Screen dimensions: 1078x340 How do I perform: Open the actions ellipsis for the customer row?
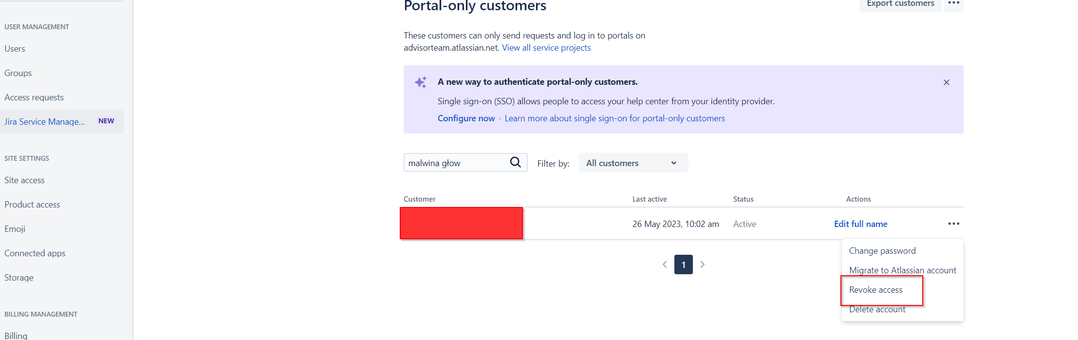tap(953, 224)
